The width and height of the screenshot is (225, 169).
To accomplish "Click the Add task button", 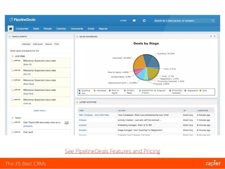I will pyautogui.click(x=26, y=44).
